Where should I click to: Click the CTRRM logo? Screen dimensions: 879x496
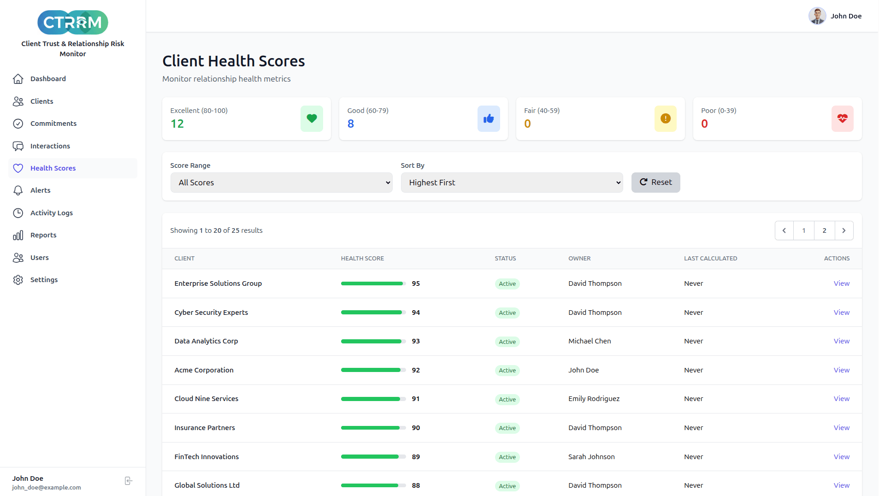73,22
